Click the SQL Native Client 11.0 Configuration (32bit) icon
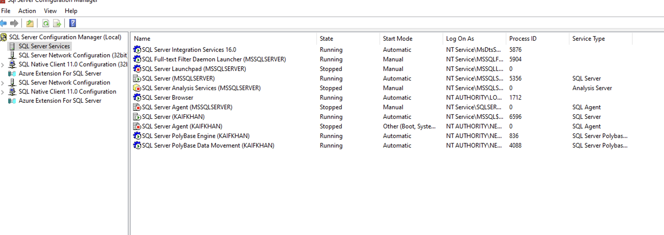The image size is (664, 235). pyautogui.click(x=12, y=64)
